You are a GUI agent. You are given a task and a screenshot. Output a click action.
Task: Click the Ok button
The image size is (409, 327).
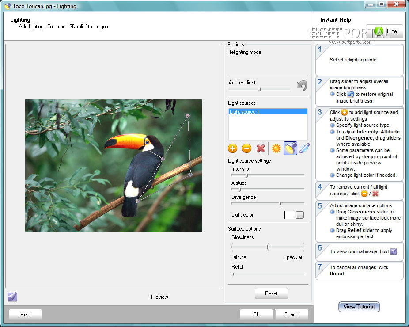coord(256,315)
